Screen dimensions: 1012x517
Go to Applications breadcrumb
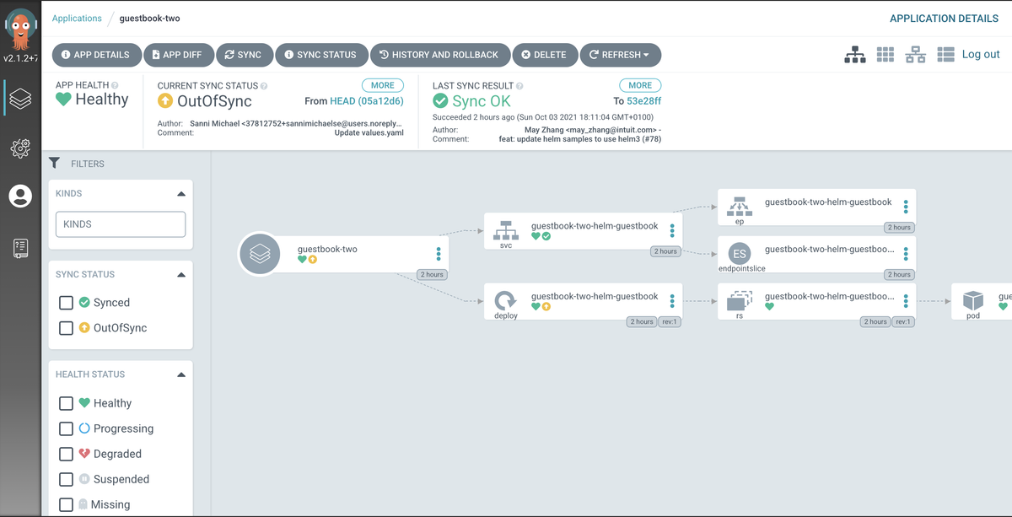coord(77,18)
